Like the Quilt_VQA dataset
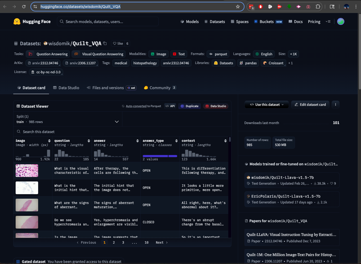Image resolution: width=361 pixels, height=264 pixels. [x=118, y=43]
